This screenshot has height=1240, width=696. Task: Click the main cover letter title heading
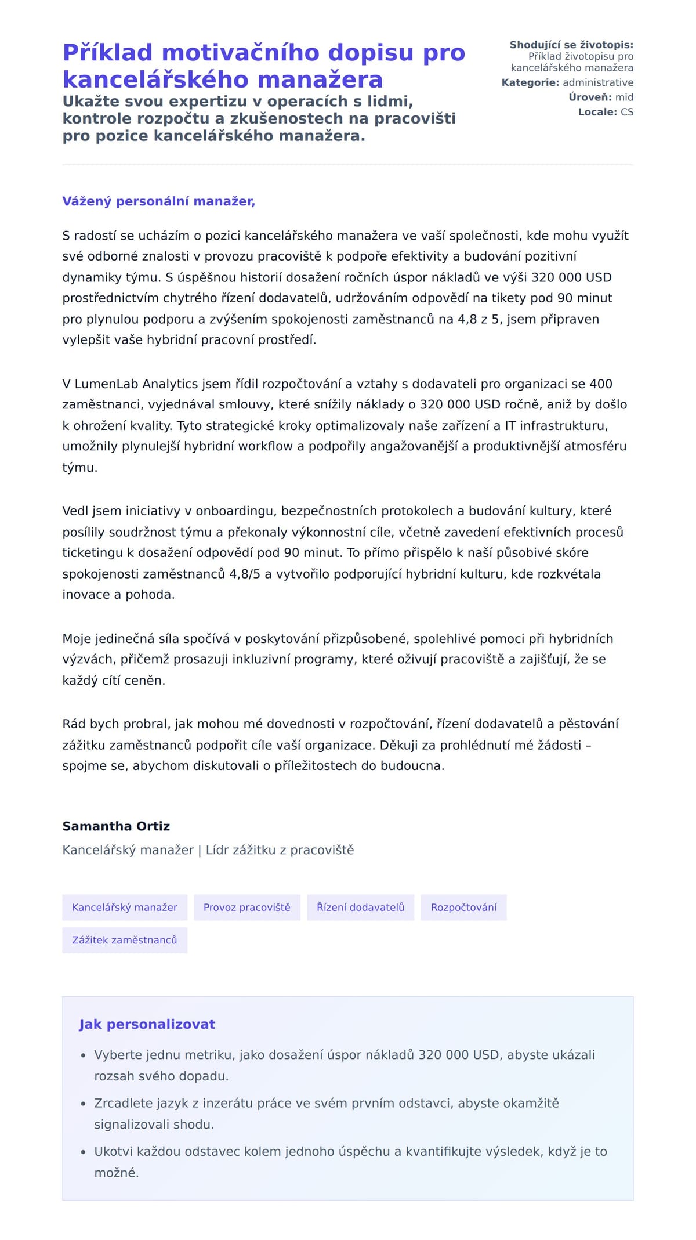(x=264, y=66)
